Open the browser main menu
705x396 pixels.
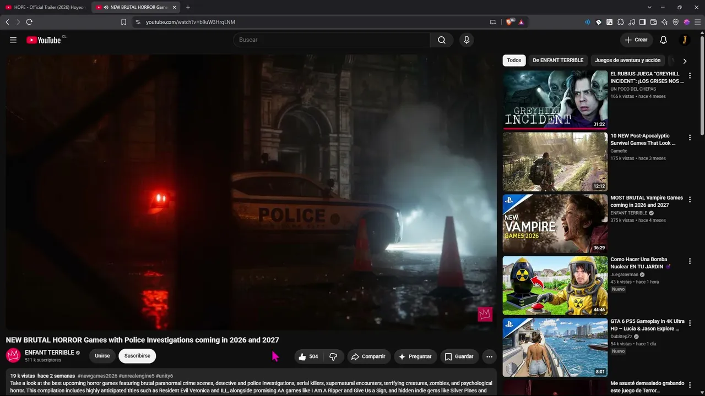[698, 22]
